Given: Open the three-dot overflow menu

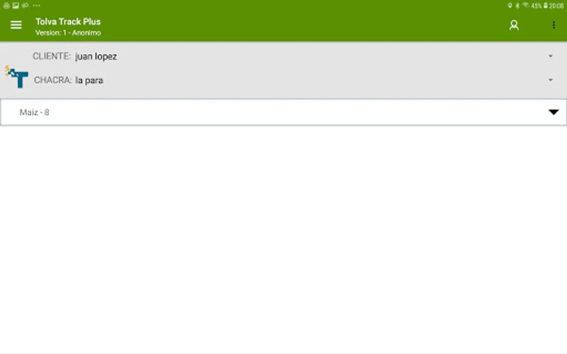Looking at the screenshot, I should 554,25.
